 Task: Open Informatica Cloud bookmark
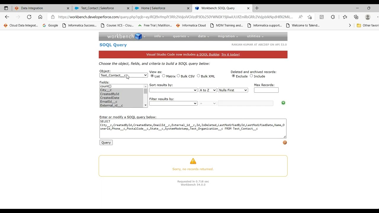pyautogui.click(x=191, y=25)
